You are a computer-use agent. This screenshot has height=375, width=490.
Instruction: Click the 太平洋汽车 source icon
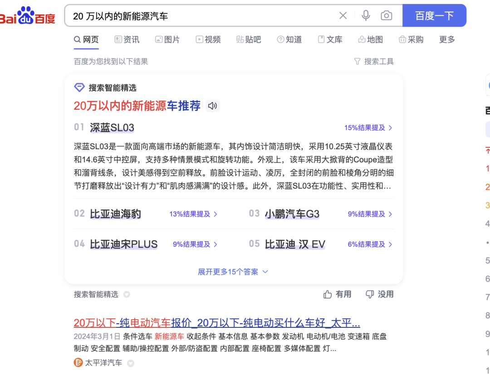78,363
